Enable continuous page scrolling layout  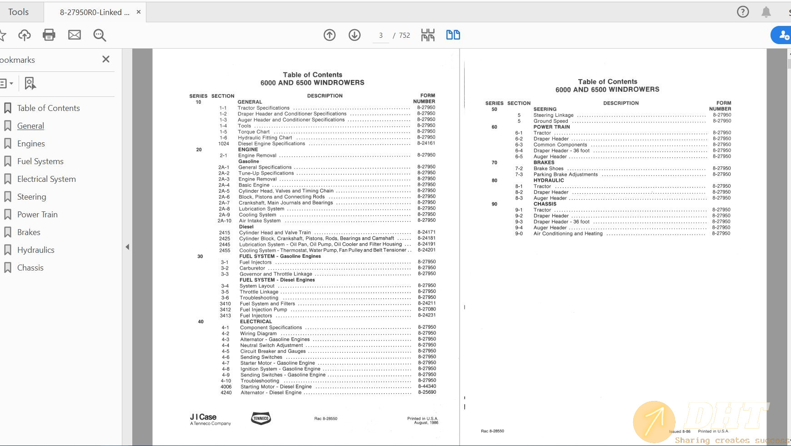(x=428, y=34)
